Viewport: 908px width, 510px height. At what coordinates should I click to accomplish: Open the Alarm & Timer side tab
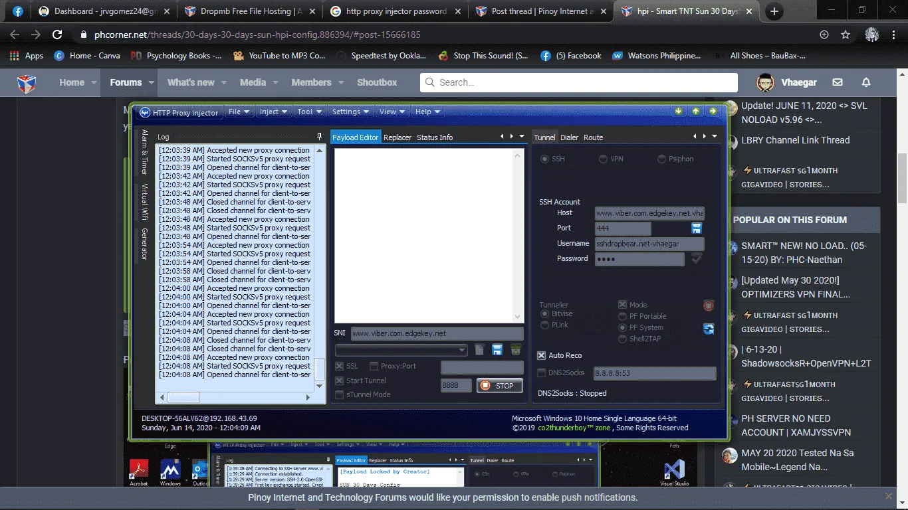(x=144, y=152)
